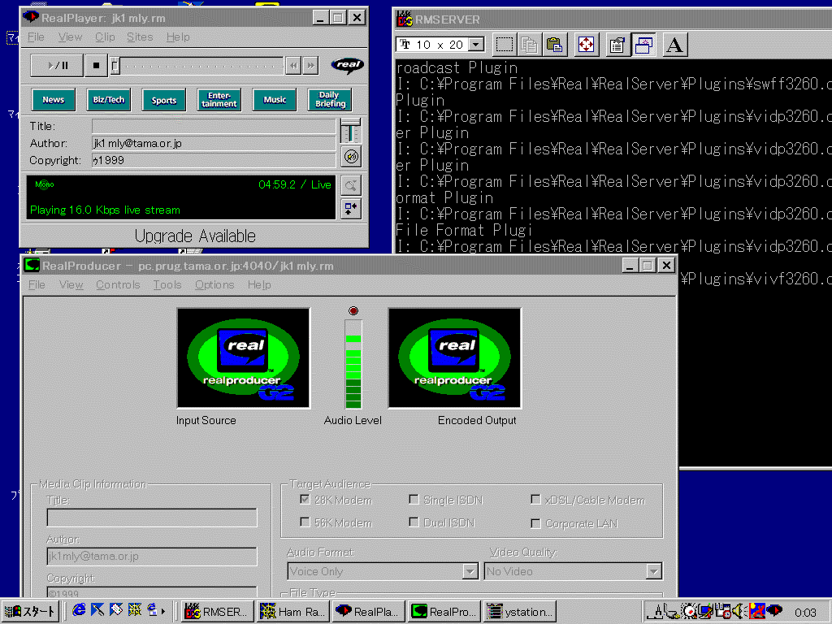Click the Sports channel button
Screen dimensions: 832x624
pyautogui.click(x=164, y=100)
